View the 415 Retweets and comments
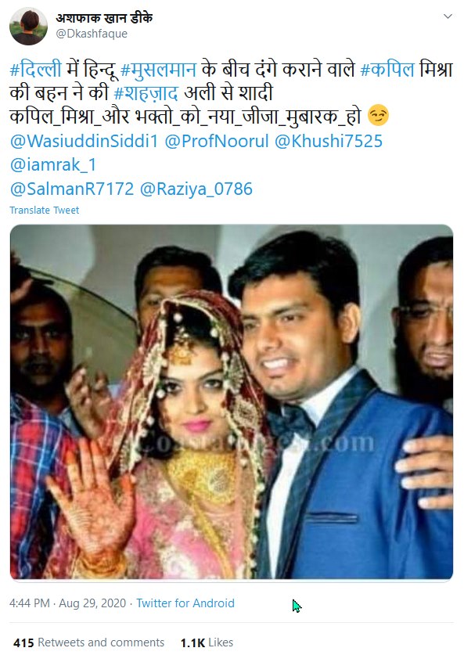This screenshot has height=655, width=464. pyautogui.click(x=88, y=642)
